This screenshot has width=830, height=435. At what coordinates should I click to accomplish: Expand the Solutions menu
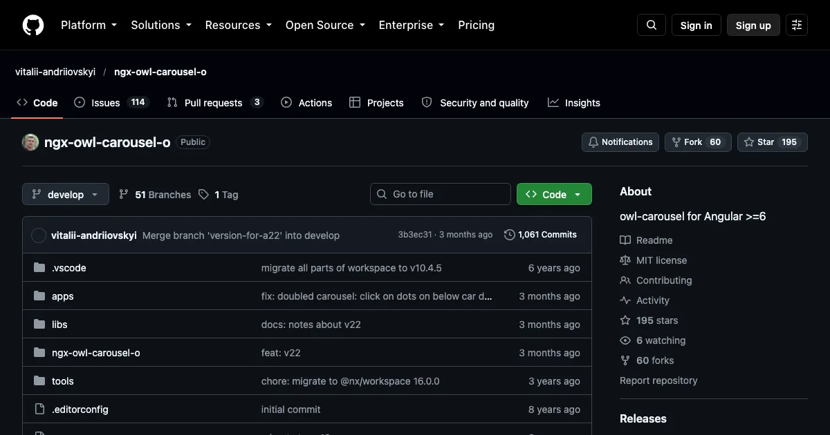click(160, 25)
